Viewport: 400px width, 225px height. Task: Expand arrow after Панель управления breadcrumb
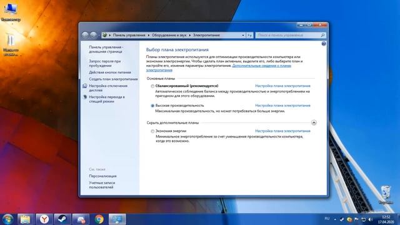point(149,35)
